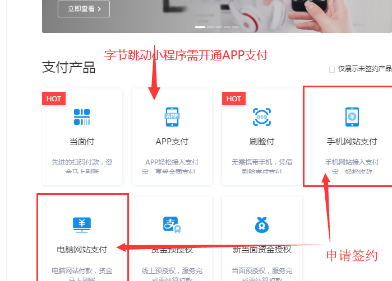Select the 刷脸付 product title

(262, 142)
